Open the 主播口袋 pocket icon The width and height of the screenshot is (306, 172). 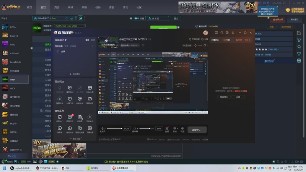[x=70, y=99]
